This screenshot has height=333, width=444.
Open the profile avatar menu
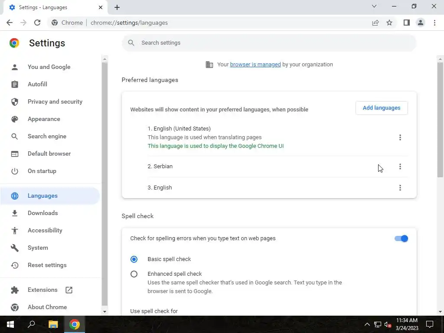[421, 23]
